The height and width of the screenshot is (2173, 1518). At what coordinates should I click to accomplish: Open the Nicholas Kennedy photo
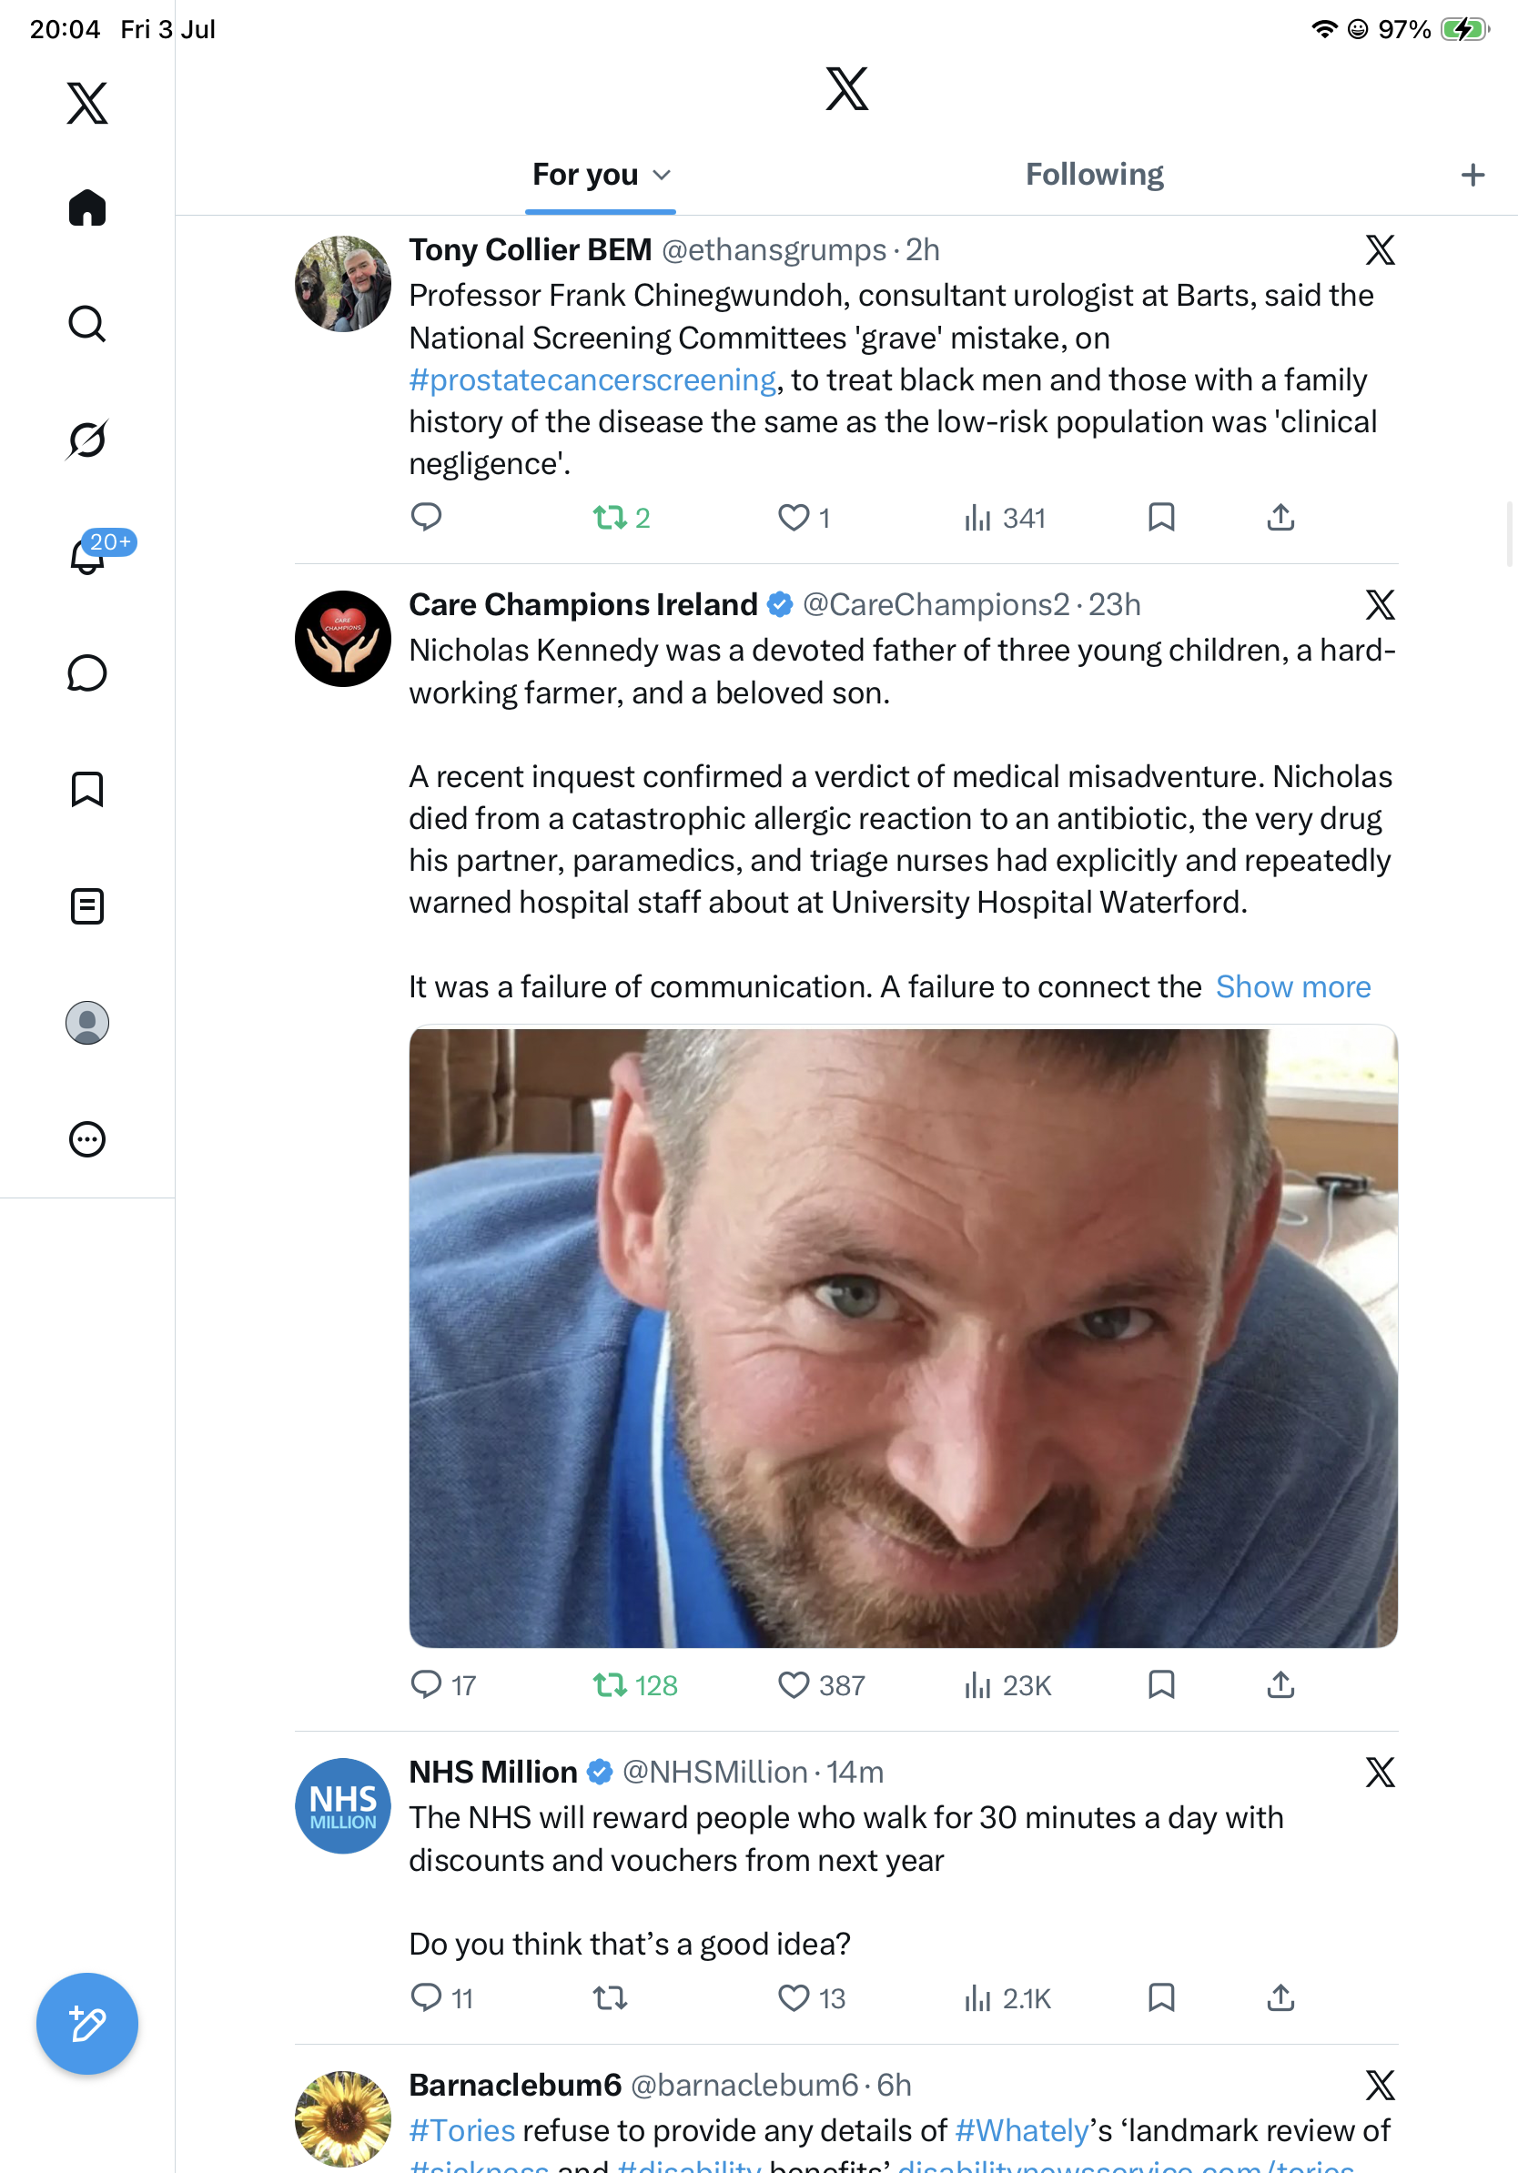click(903, 1337)
